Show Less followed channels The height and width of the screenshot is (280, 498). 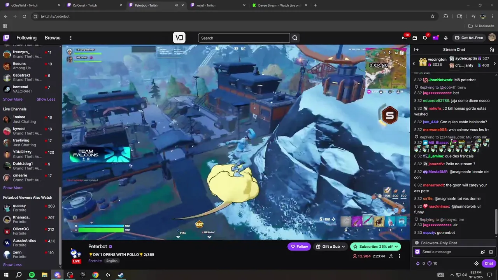click(x=46, y=99)
